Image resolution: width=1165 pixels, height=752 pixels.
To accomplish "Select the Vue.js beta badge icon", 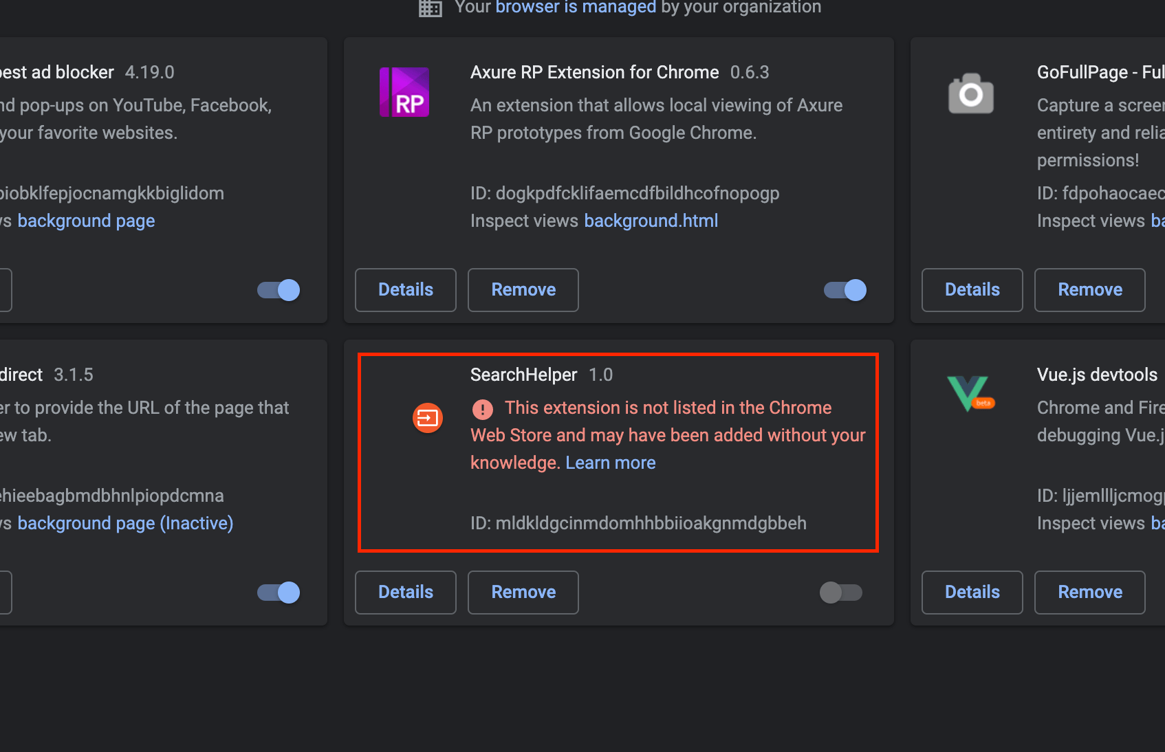I will (x=983, y=403).
